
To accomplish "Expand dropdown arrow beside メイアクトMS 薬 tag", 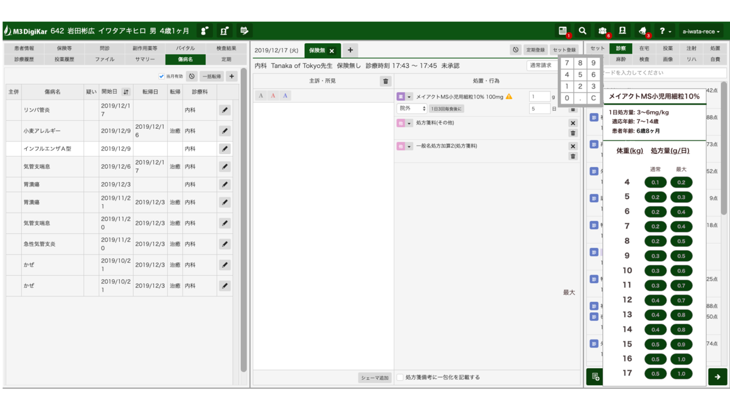I will point(409,97).
